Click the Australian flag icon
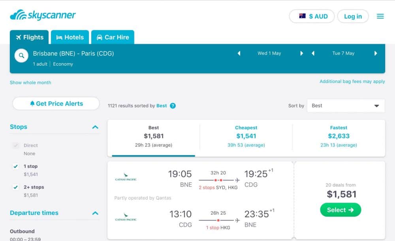 point(302,16)
